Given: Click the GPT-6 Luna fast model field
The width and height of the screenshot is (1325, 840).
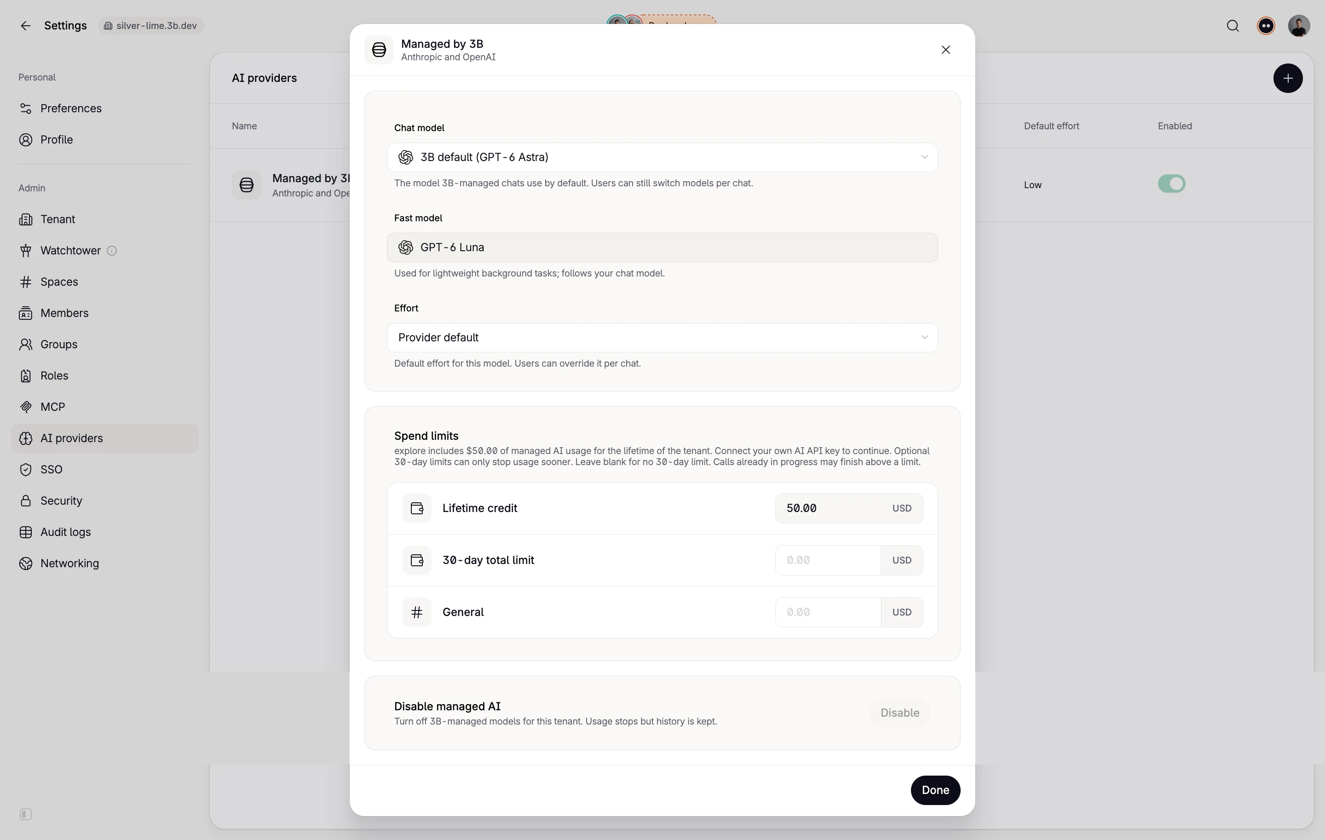Looking at the screenshot, I should 662,247.
